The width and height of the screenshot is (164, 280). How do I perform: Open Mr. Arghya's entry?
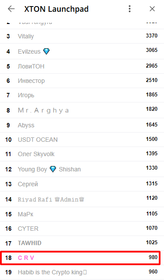[82, 110]
